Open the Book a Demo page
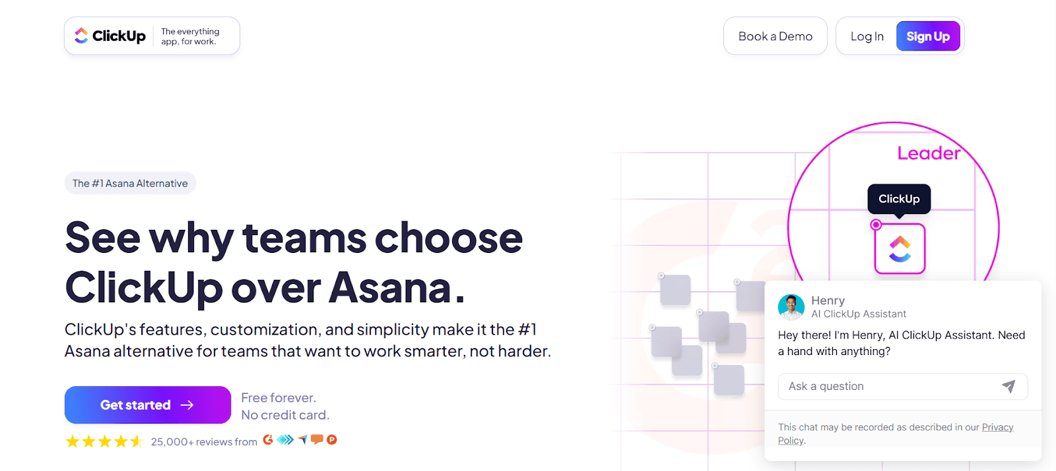The width and height of the screenshot is (1056, 471). tap(775, 36)
